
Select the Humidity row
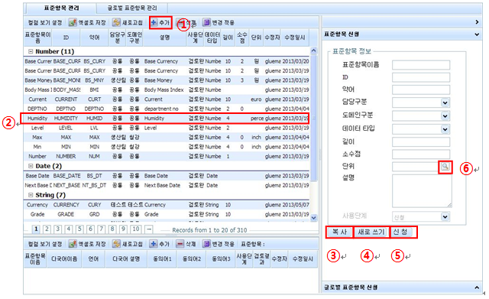[167, 119]
